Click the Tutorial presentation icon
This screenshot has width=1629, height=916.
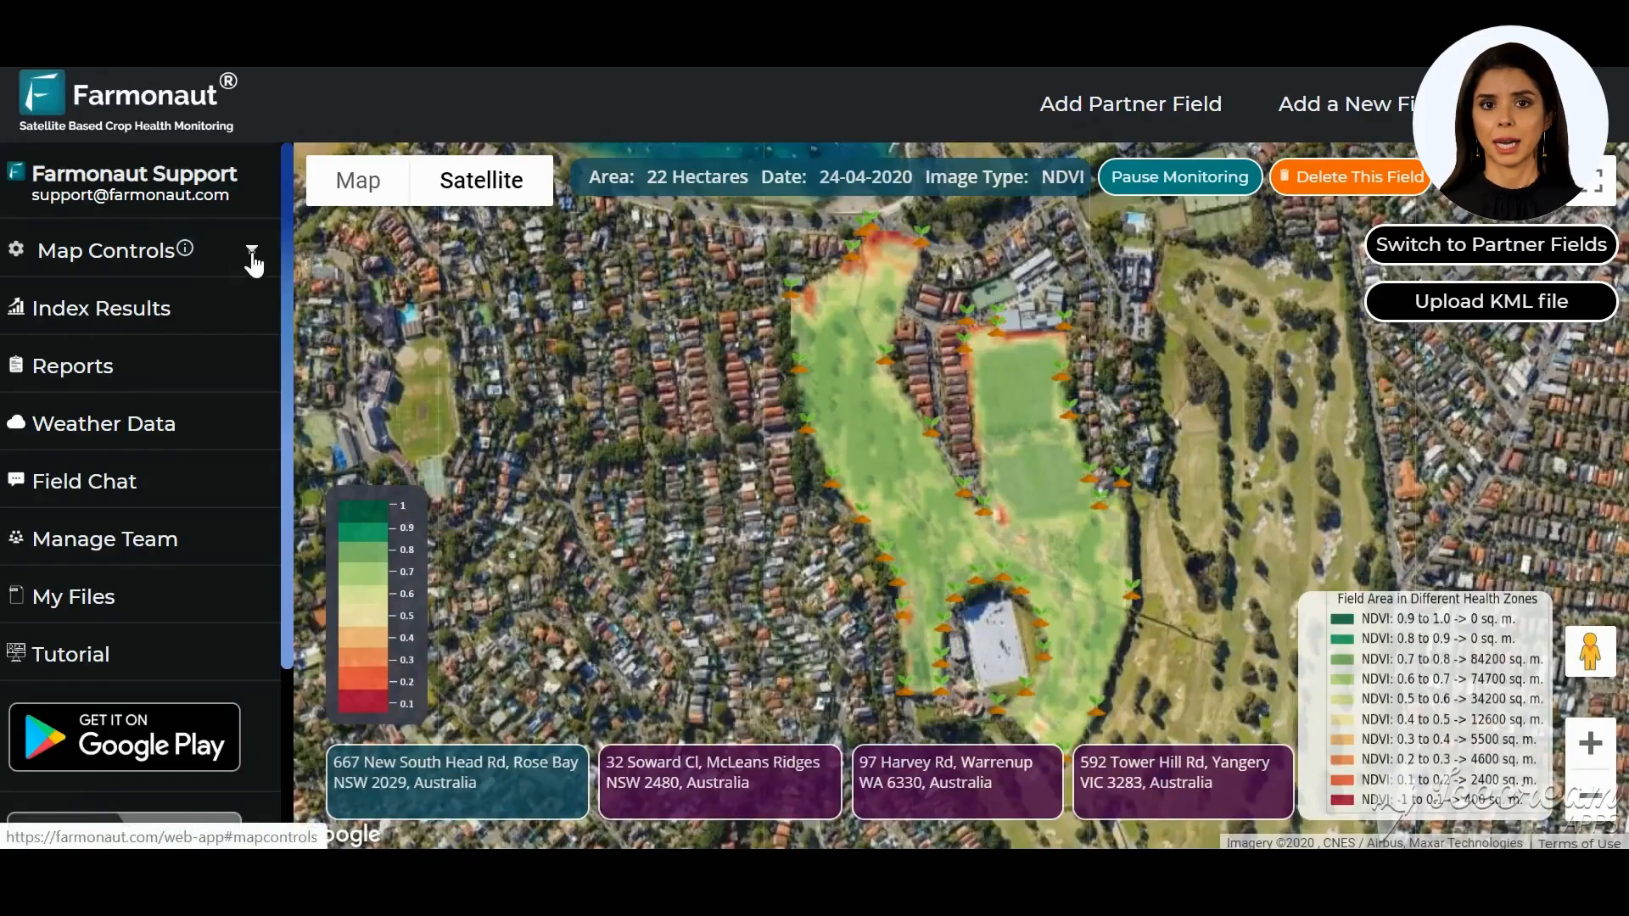click(x=16, y=652)
